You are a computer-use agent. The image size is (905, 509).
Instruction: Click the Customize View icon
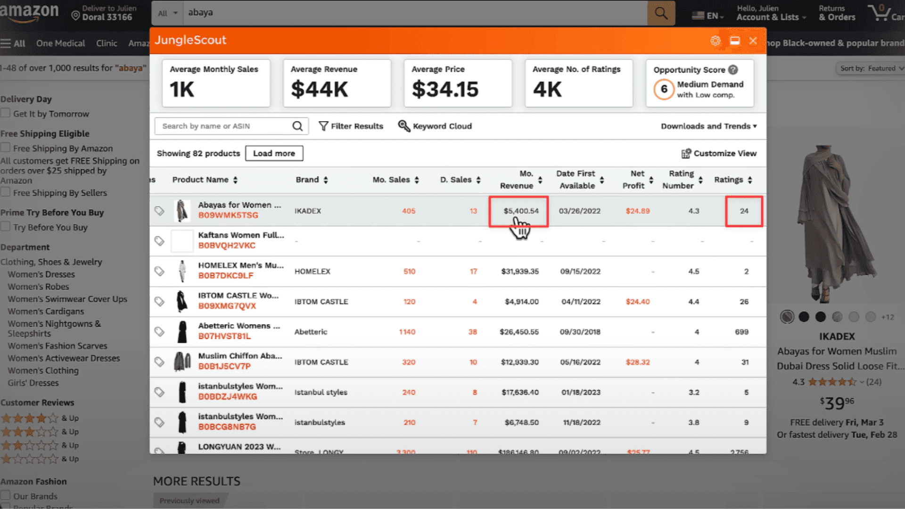click(x=686, y=154)
